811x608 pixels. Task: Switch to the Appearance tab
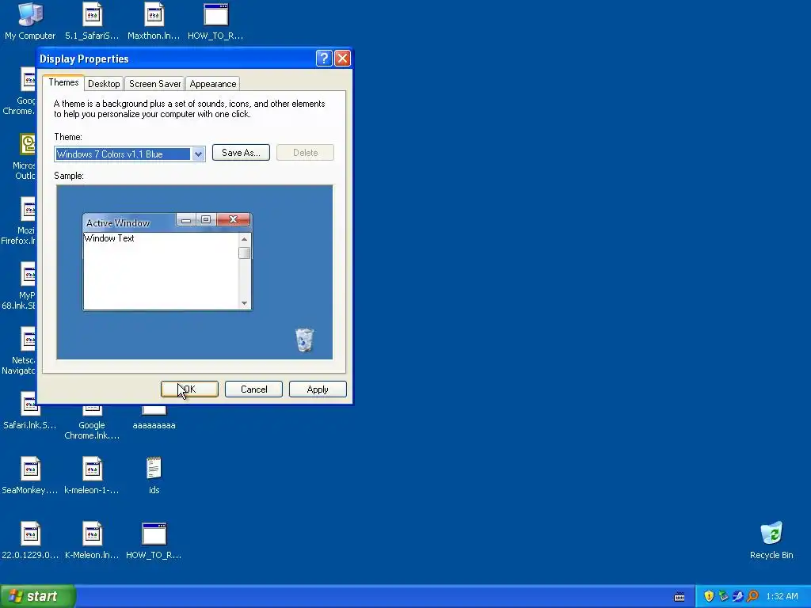pos(212,84)
